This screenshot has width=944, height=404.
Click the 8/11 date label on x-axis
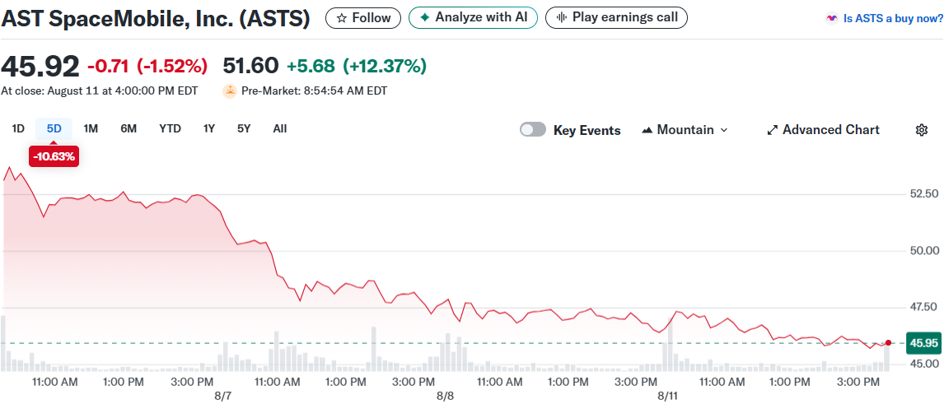click(667, 397)
